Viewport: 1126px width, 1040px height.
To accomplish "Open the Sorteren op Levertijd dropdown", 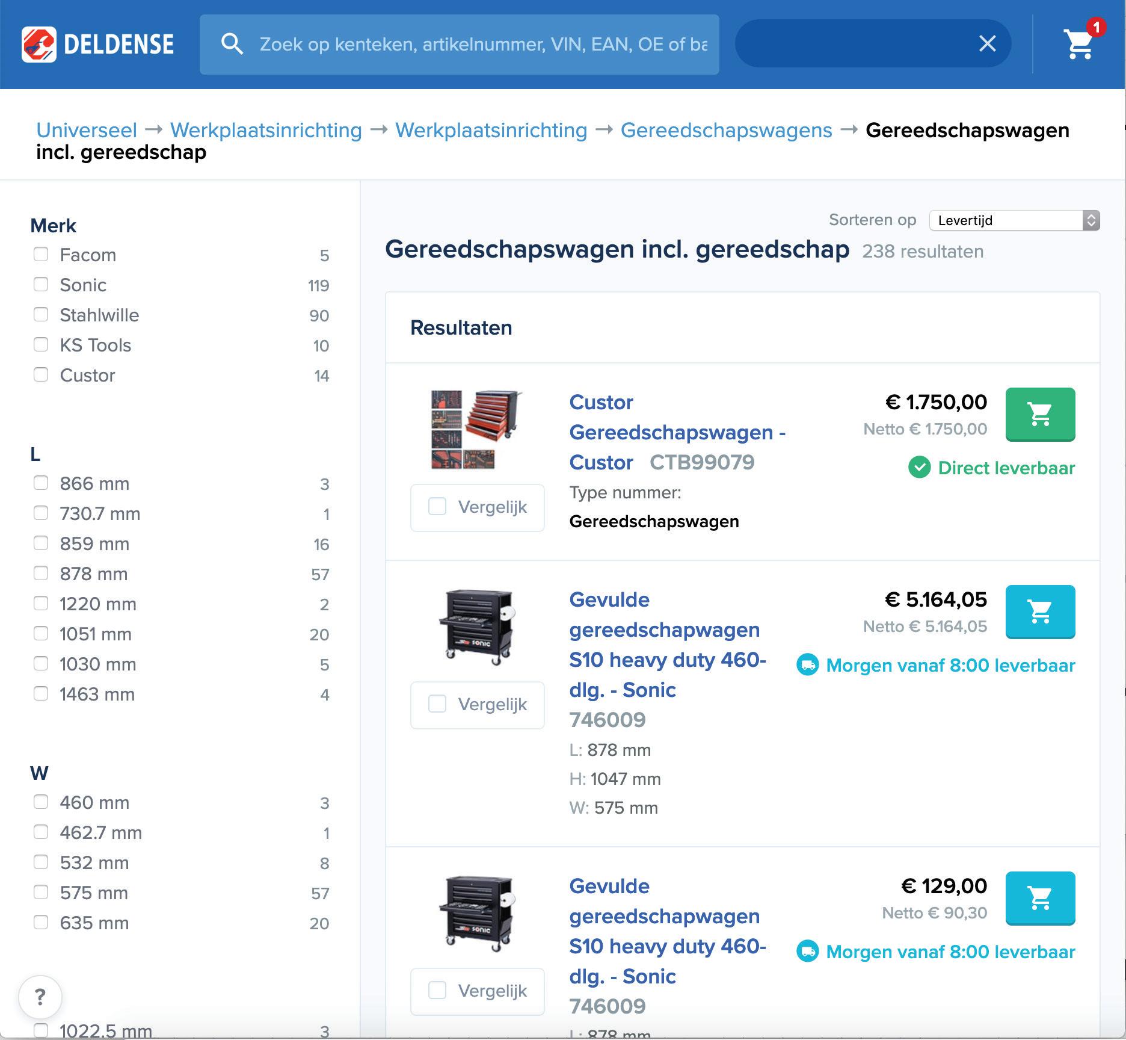I will [1014, 220].
